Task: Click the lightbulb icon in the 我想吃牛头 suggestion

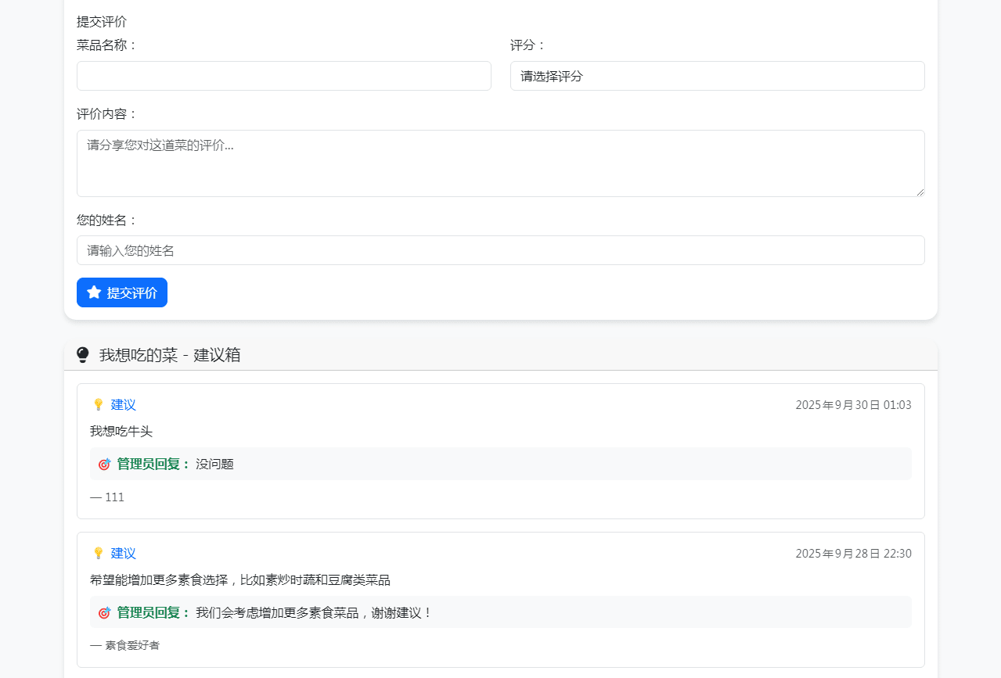Action: click(x=98, y=405)
